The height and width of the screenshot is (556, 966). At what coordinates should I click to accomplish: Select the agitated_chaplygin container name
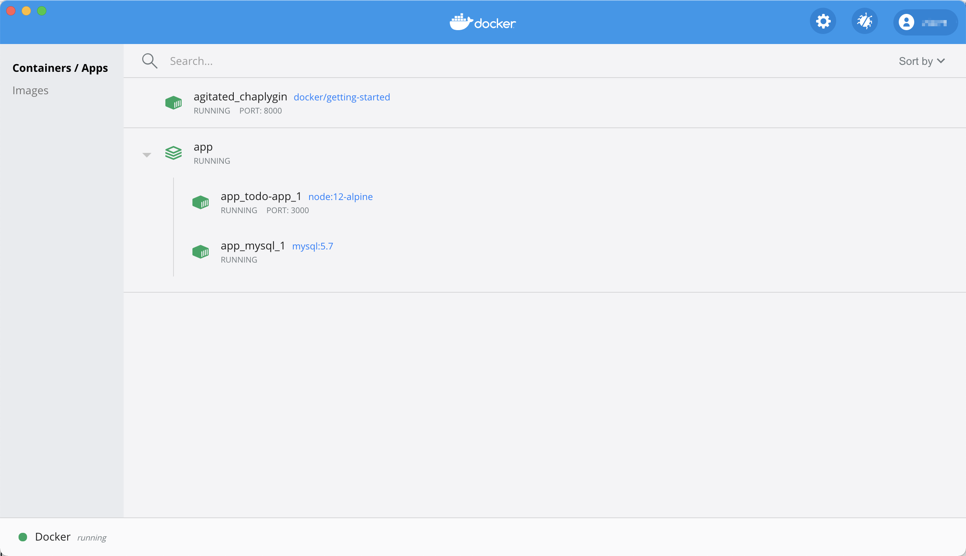[240, 97]
